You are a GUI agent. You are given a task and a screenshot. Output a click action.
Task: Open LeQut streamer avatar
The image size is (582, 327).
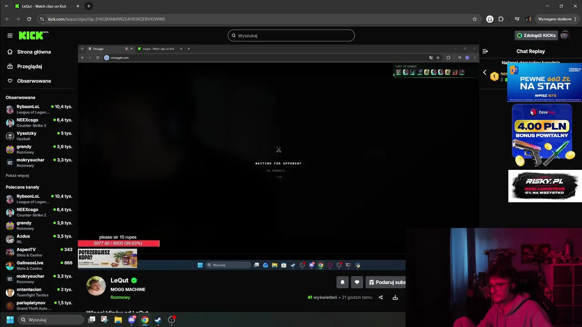[x=96, y=286]
